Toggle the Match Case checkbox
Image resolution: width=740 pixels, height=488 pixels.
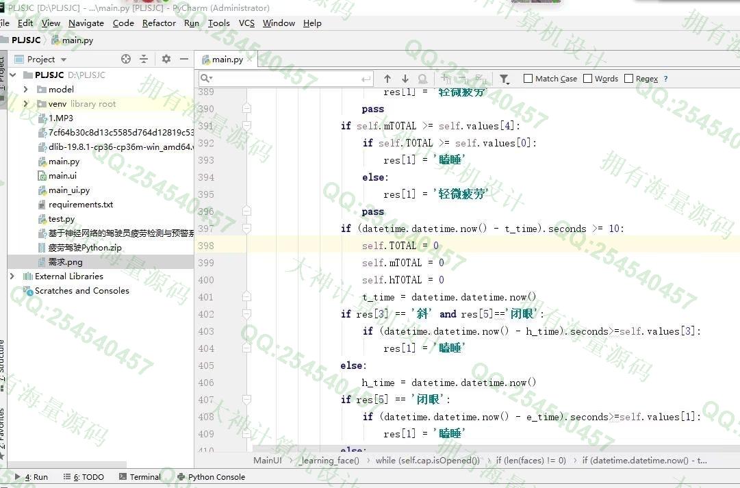(528, 78)
